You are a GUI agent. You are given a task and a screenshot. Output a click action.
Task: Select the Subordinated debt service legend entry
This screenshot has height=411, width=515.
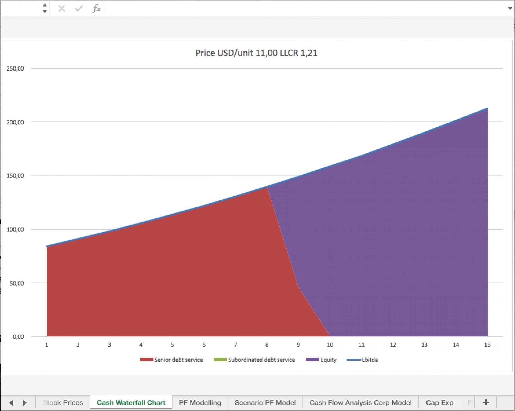pyautogui.click(x=254, y=360)
